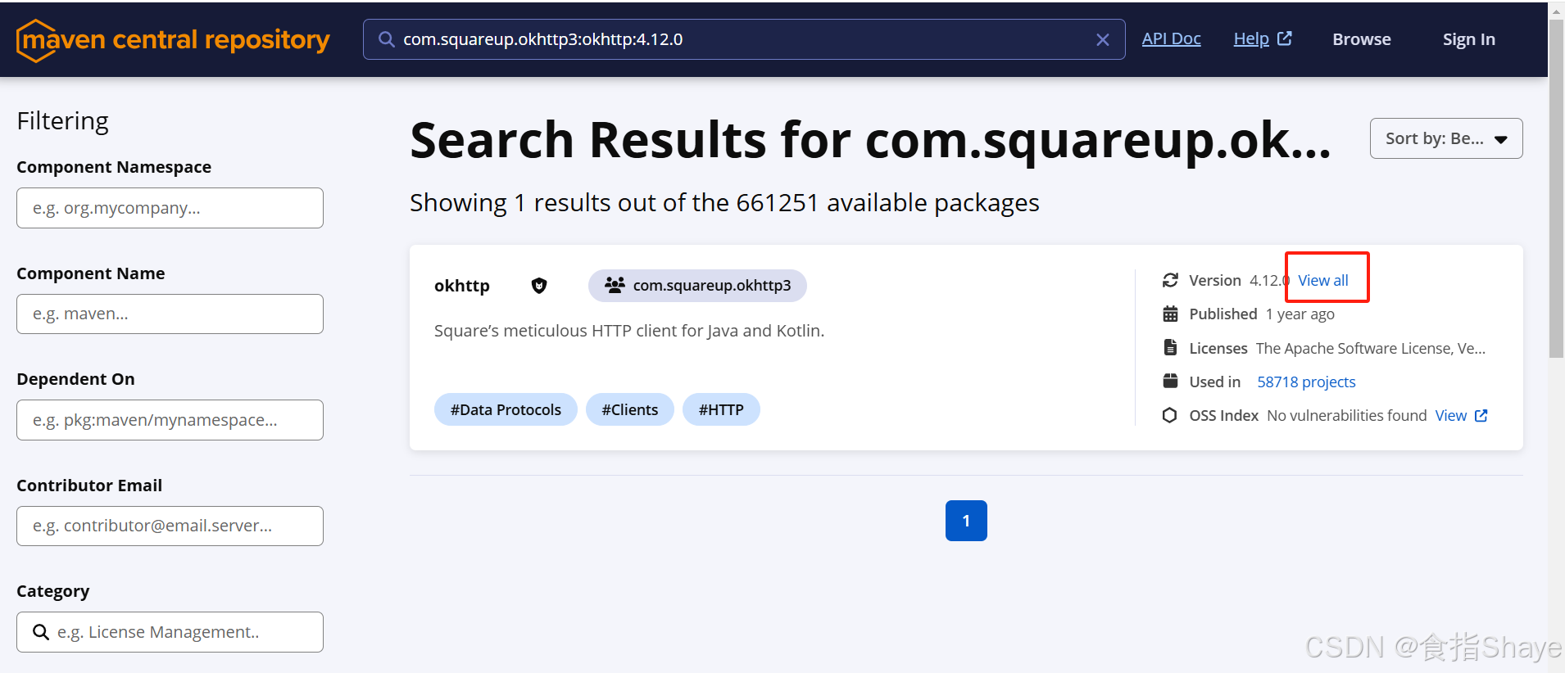Open the OSS Index View link
Image resolution: width=1565 pixels, height=673 pixels.
tap(1461, 415)
